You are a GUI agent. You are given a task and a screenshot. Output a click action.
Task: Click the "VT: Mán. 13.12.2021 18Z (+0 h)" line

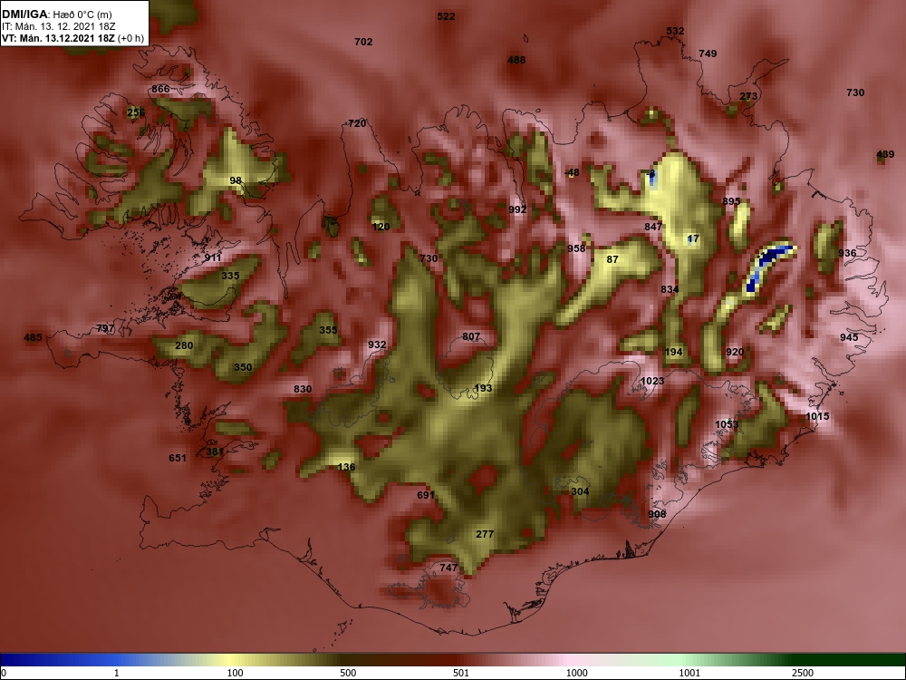(x=72, y=38)
